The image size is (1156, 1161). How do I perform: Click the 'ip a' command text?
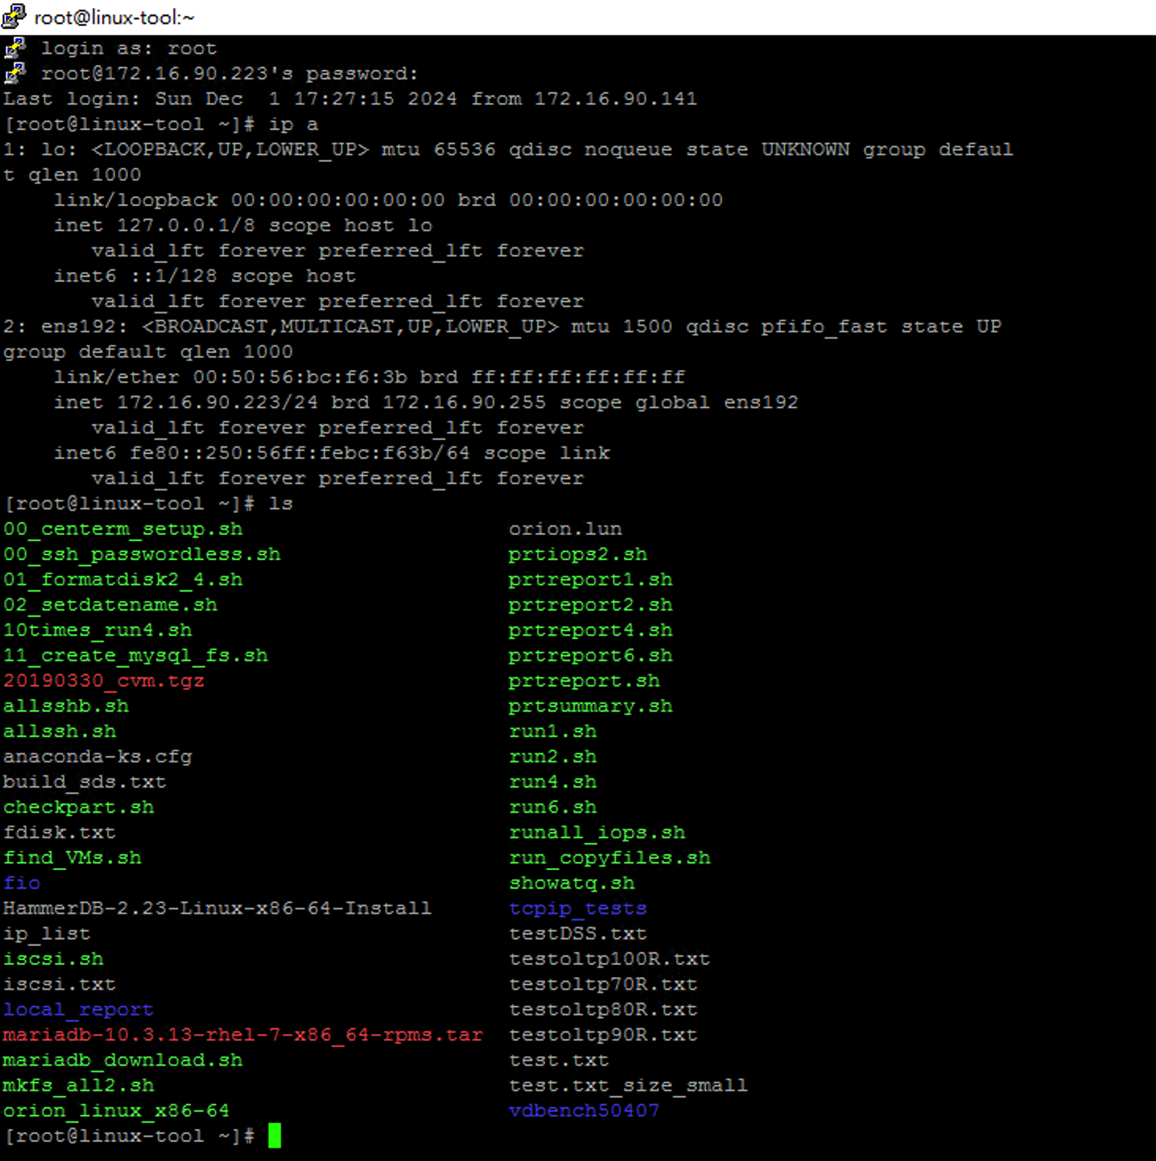[x=293, y=124]
